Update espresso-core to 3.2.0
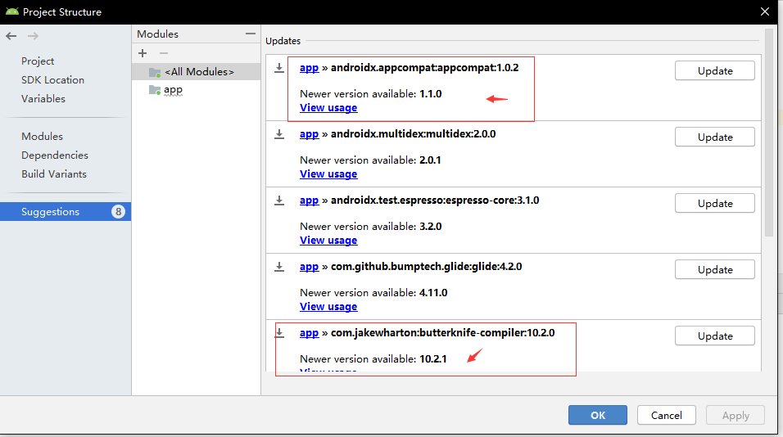The height and width of the screenshot is (437, 783). 714,204
